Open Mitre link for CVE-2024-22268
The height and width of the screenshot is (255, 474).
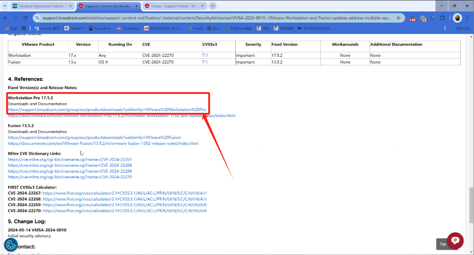tap(70, 165)
